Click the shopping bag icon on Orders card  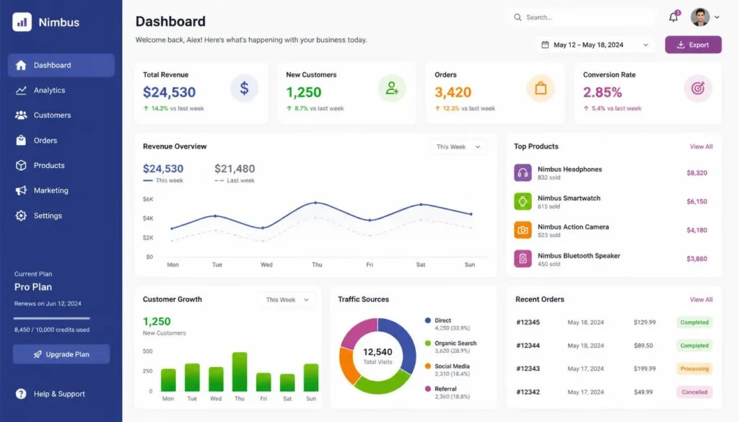541,88
